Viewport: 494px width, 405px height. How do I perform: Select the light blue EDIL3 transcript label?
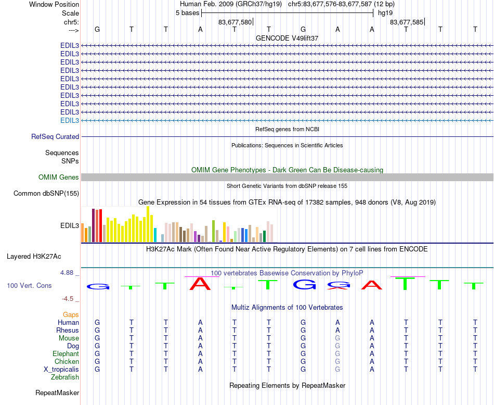coord(70,120)
